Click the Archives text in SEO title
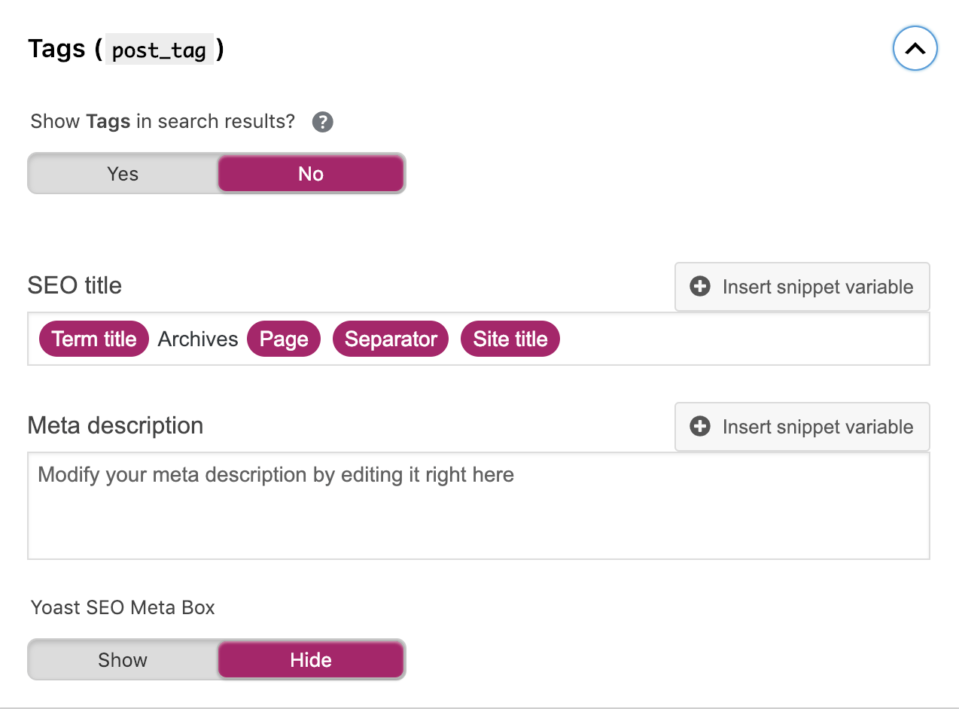The height and width of the screenshot is (709, 959). [198, 339]
